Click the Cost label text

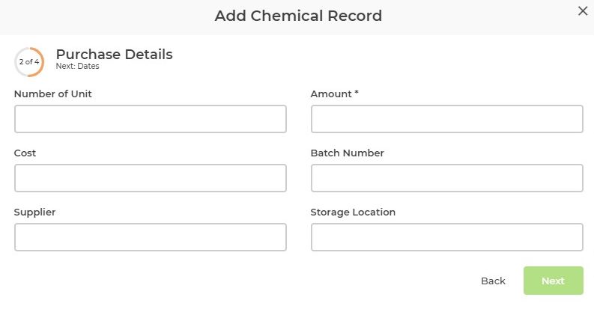click(x=25, y=153)
